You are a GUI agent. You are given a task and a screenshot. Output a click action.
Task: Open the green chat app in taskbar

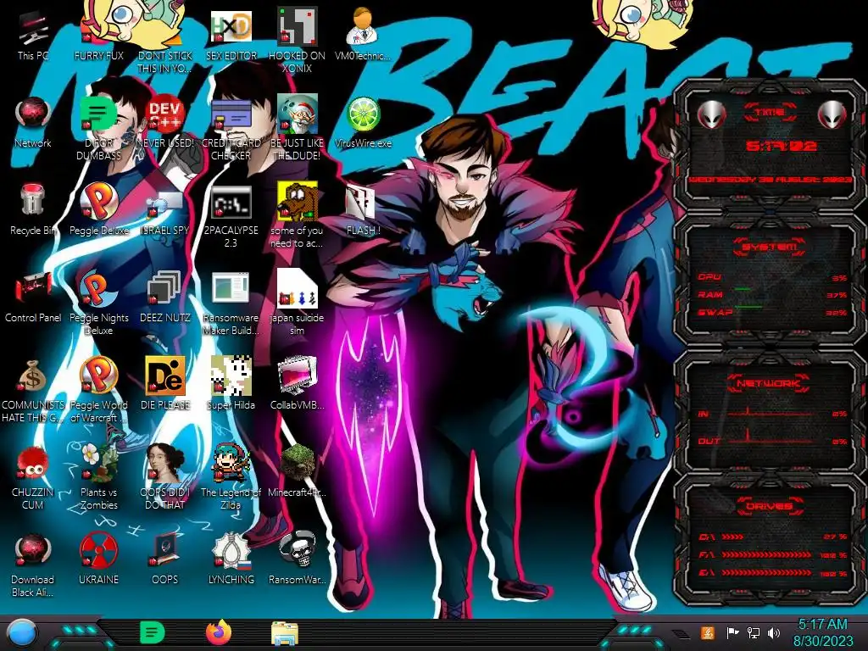click(152, 632)
